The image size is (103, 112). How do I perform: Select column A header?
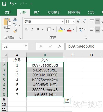(17, 55)
